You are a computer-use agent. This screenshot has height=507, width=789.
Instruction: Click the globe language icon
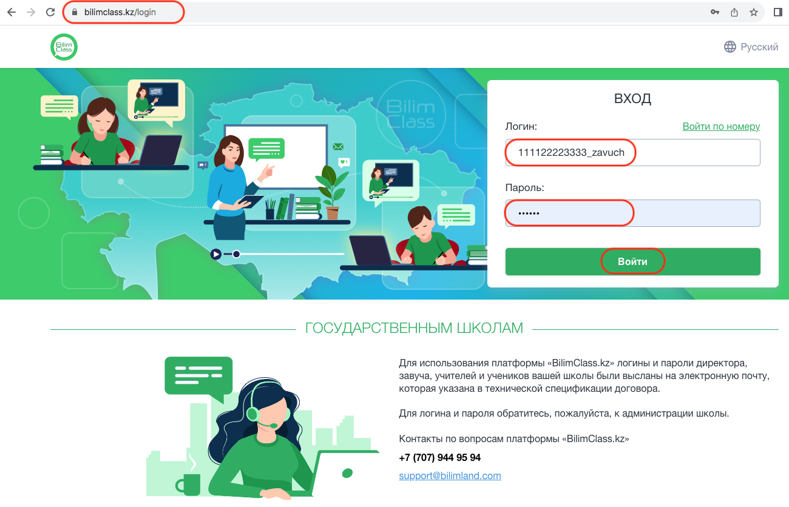[x=730, y=47]
